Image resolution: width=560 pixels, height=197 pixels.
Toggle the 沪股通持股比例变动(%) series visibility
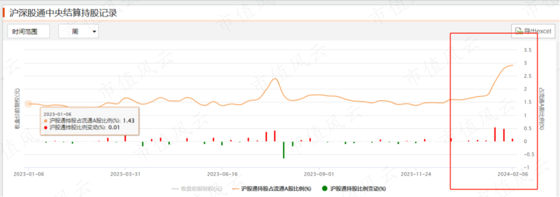354,188
